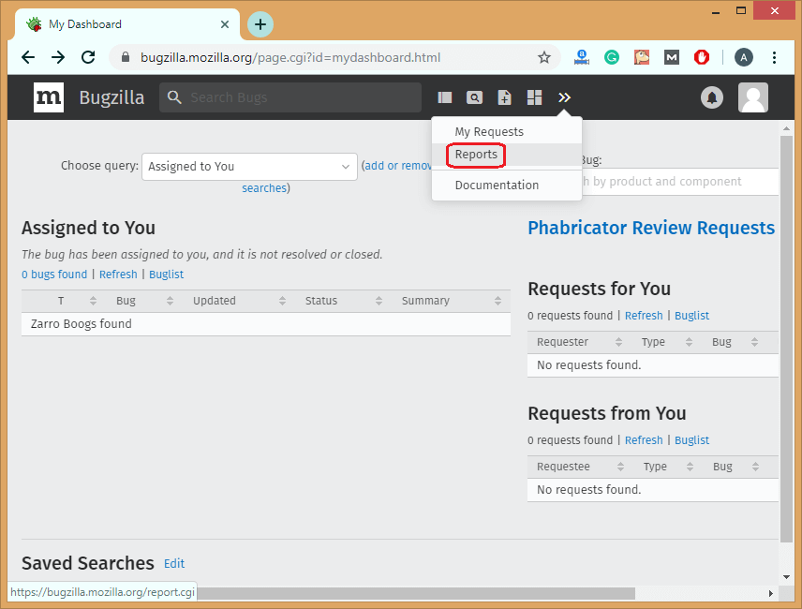Refresh the Assigned to You list
Screen dimensions: 802x609
coord(118,275)
